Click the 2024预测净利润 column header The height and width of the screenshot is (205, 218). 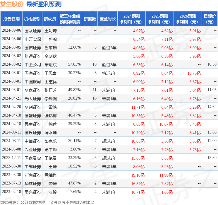point(132,19)
